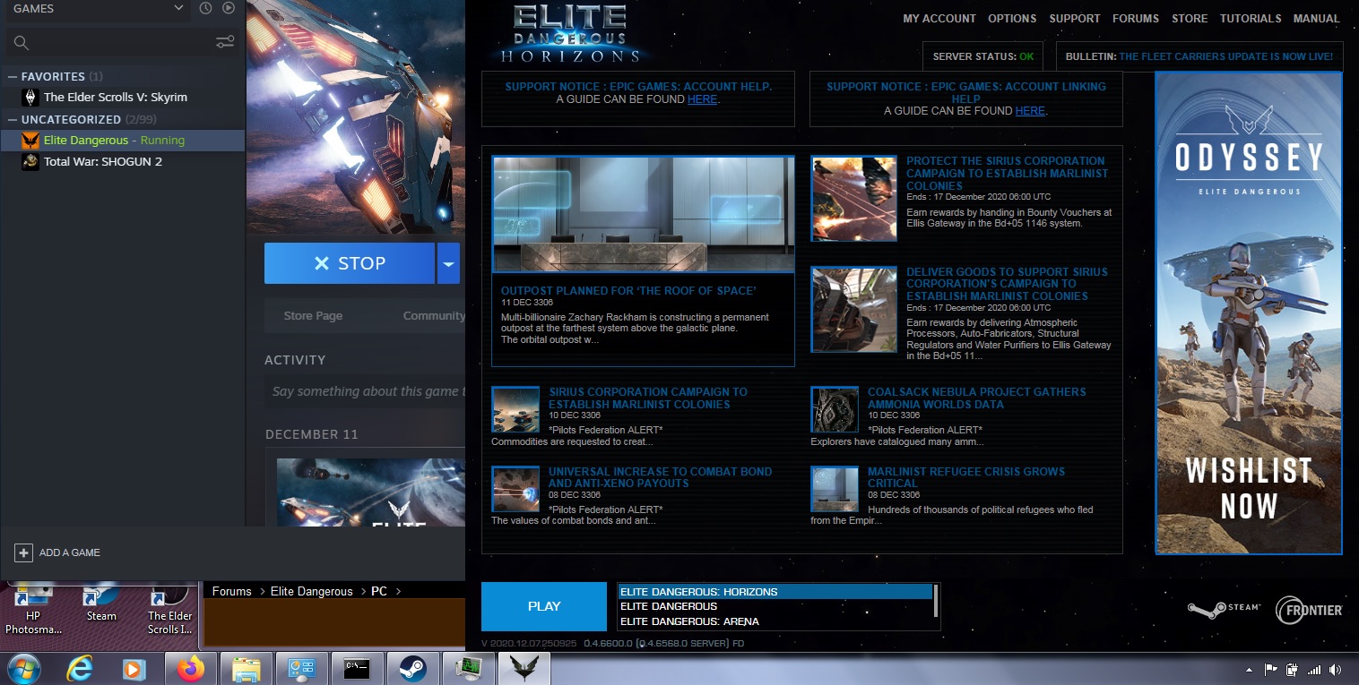Select ELITE DANGEROUS: ARENA in the version list
Viewport: 1359px width, 685px height.
[x=775, y=621]
